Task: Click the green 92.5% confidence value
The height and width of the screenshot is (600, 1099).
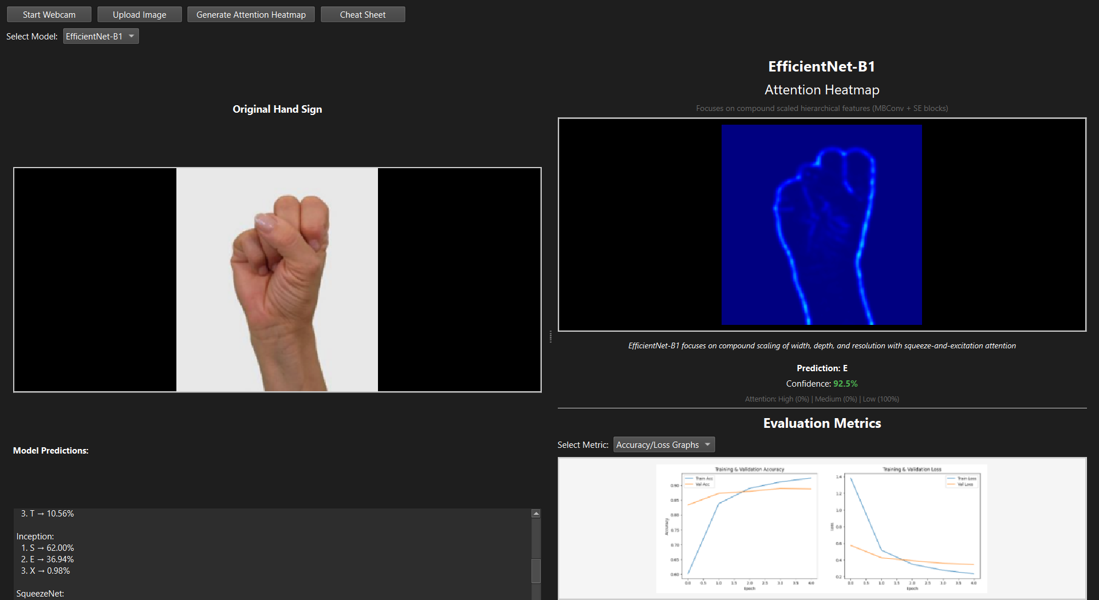Action: tap(845, 384)
